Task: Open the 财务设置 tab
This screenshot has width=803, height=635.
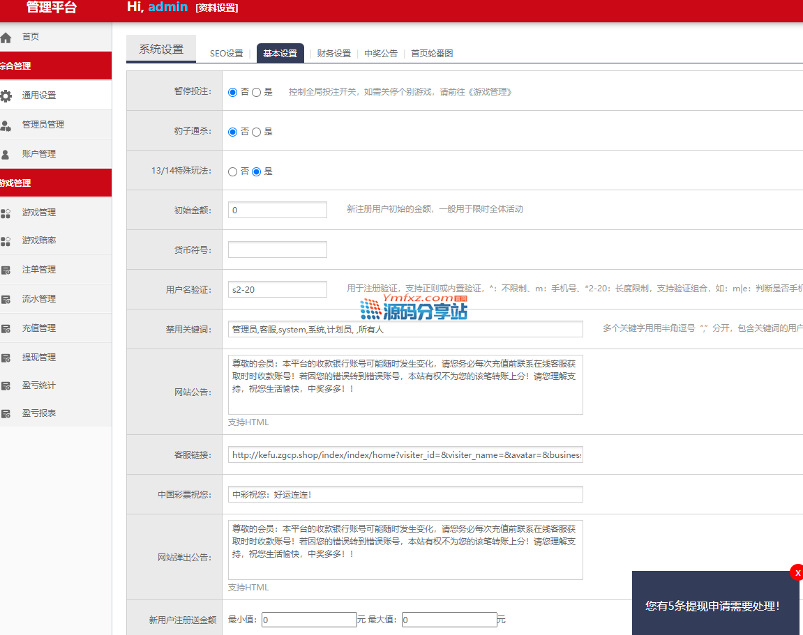Action: click(333, 54)
